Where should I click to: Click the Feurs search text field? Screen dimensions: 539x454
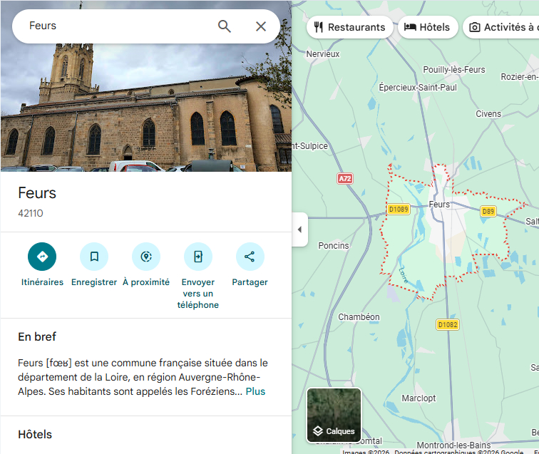click(x=114, y=26)
